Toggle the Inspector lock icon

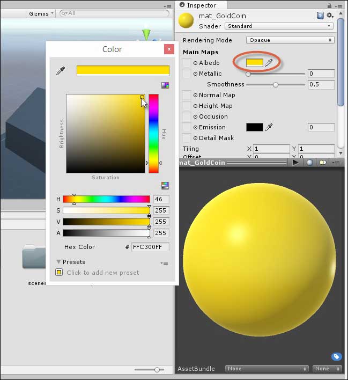329,5
